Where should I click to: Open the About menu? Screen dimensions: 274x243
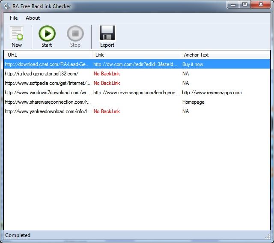(x=33, y=18)
